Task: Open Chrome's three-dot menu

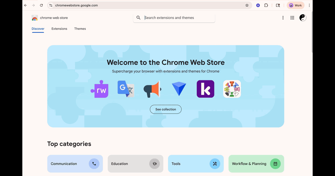Action: [309, 5]
